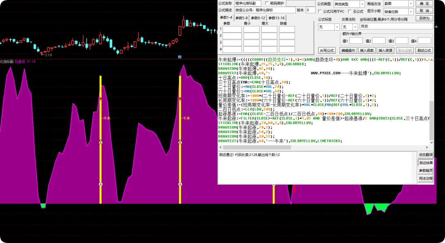
Task: Click the row 1 最小 field
Action: click(251, 29)
